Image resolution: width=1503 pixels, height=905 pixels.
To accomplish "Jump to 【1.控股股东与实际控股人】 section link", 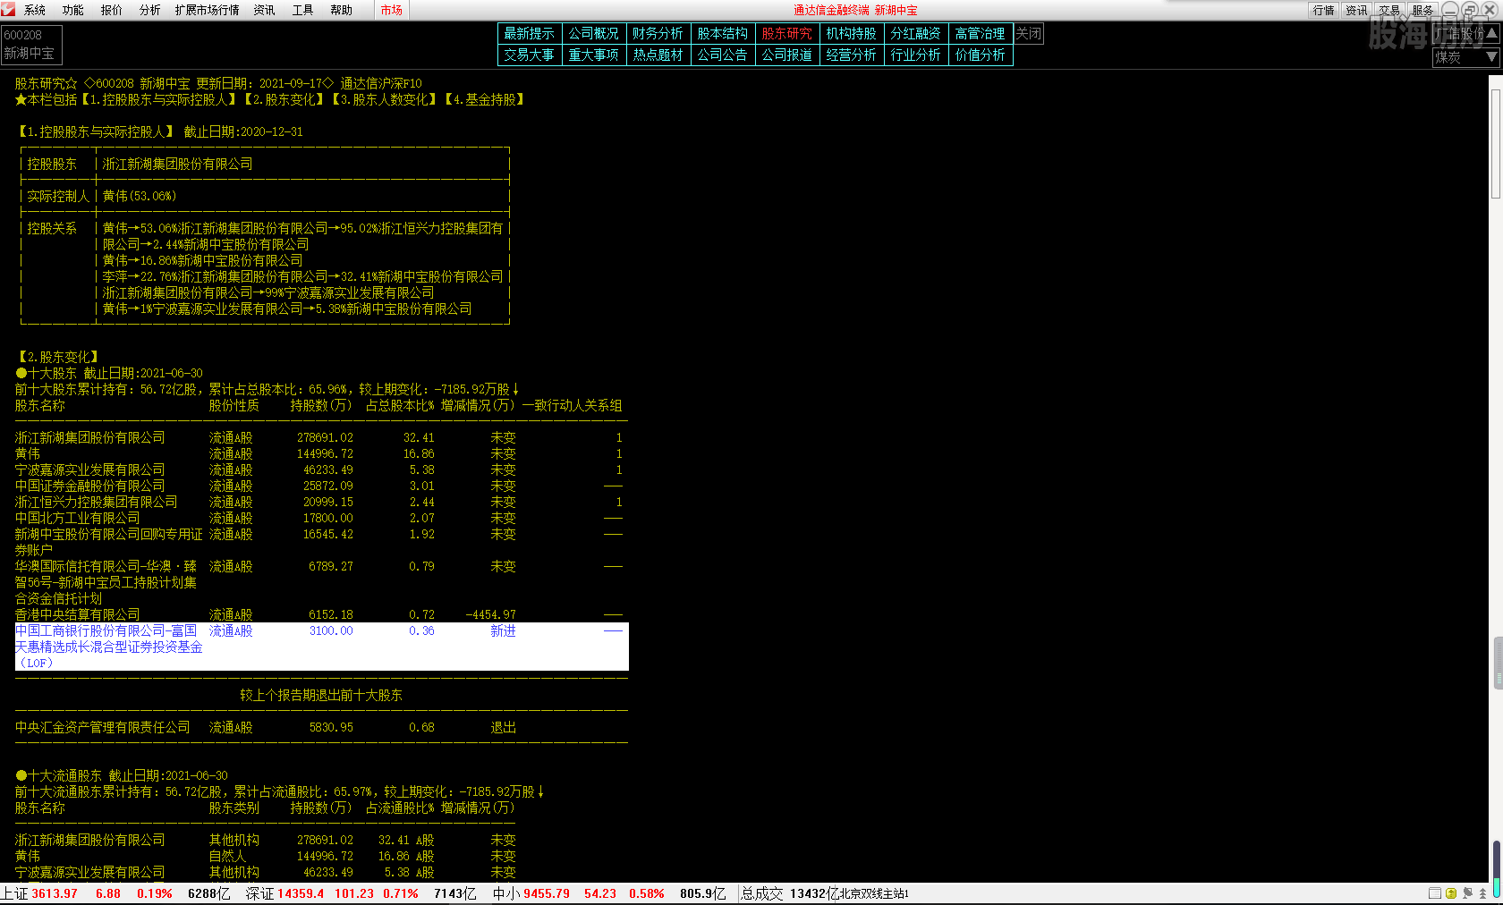I will coord(160,99).
